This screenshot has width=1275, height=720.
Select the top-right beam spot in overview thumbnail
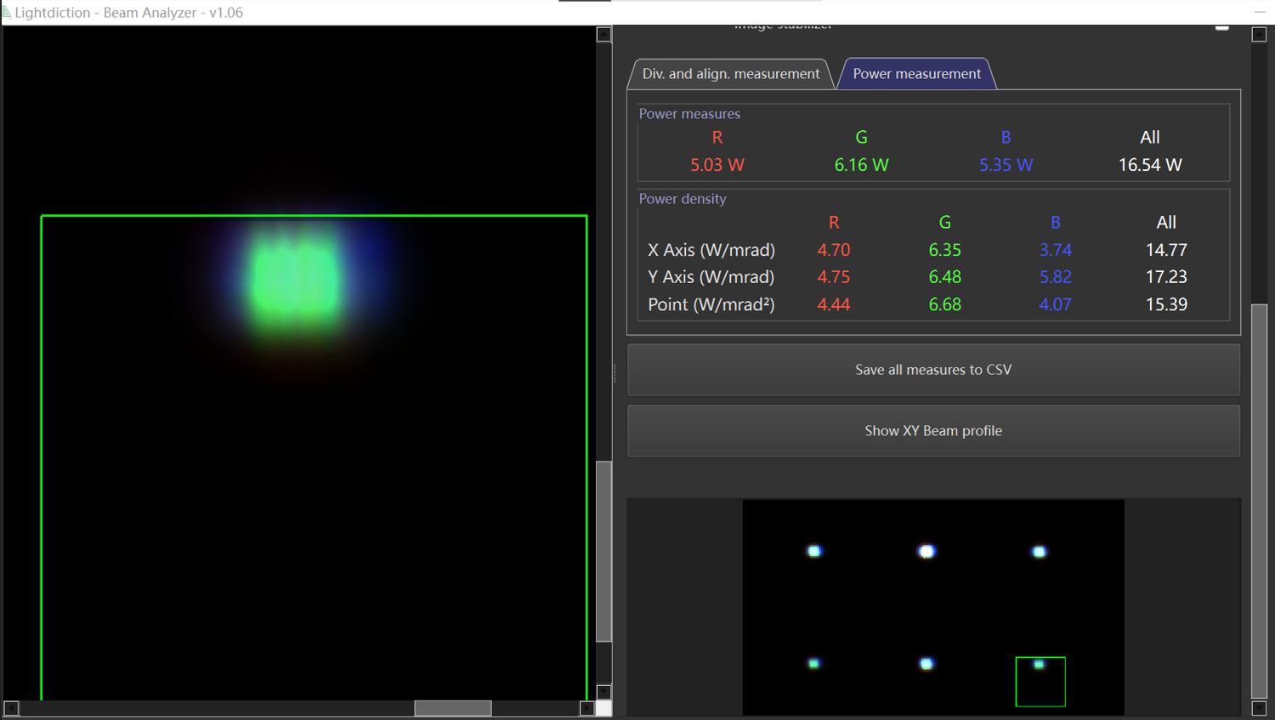(x=1039, y=552)
